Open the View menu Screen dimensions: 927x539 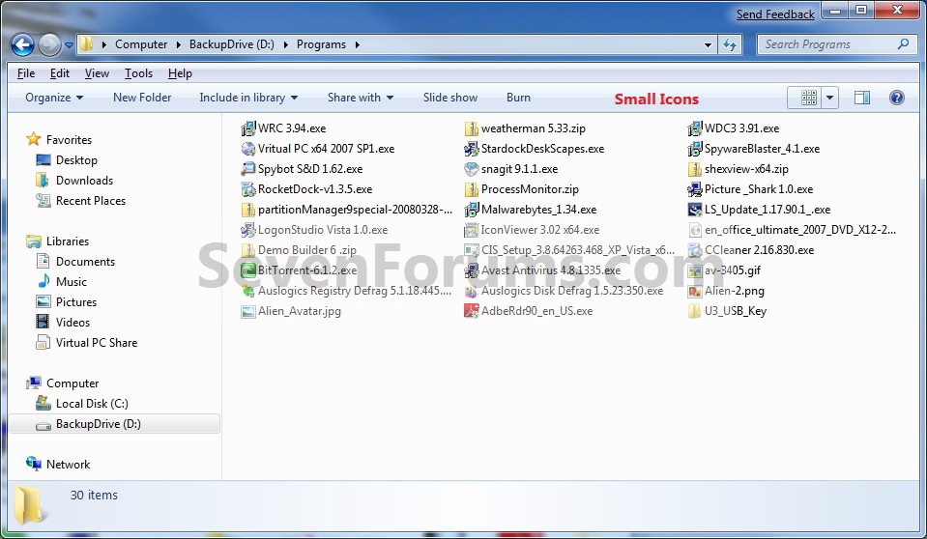[x=97, y=73]
